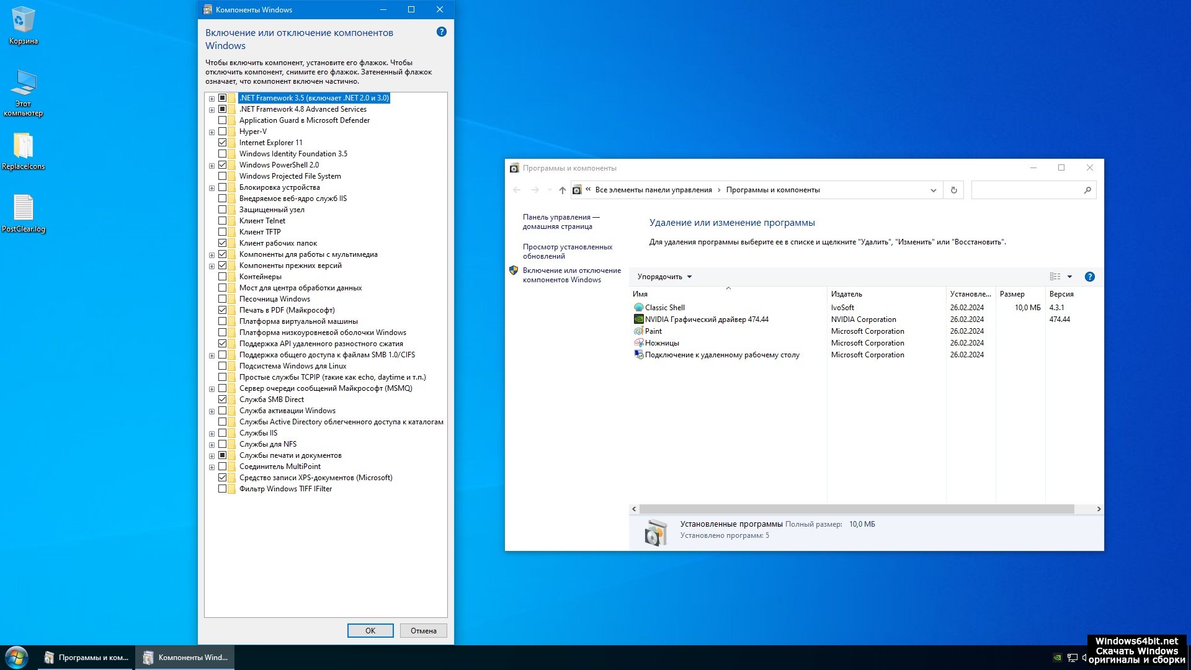Enable the Hyper-V checkbox

222,132
